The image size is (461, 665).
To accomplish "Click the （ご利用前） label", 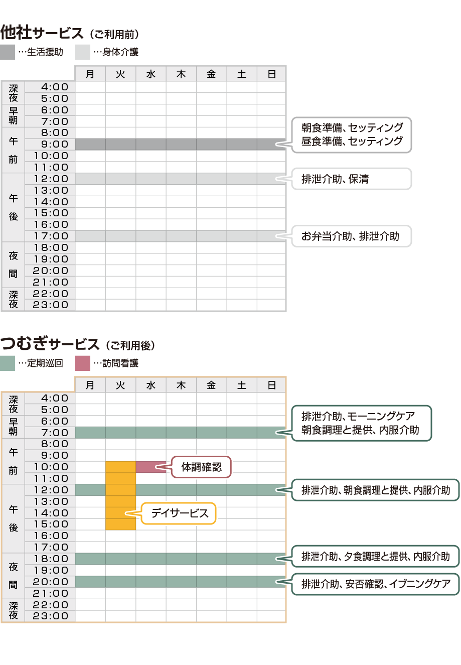I will pos(115,34).
